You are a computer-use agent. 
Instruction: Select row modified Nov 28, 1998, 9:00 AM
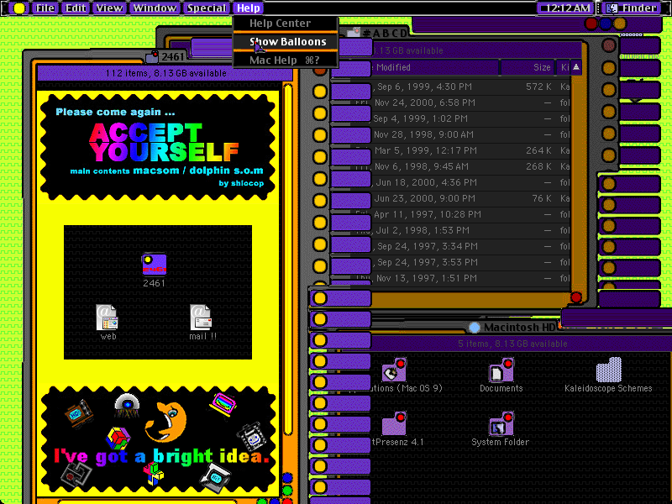click(x=471, y=134)
